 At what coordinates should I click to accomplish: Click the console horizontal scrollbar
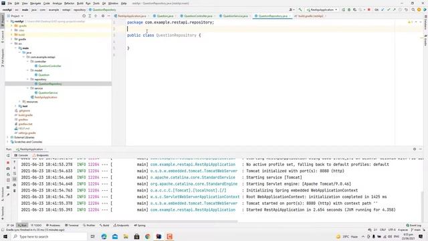pyautogui.click(x=129, y=222)
